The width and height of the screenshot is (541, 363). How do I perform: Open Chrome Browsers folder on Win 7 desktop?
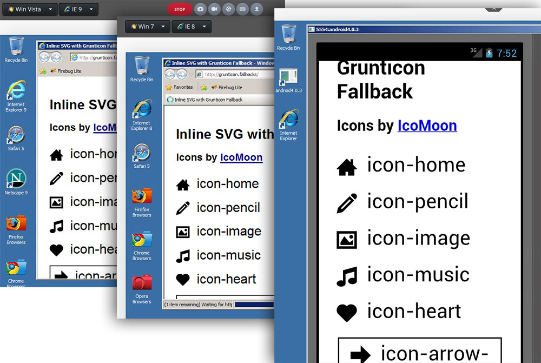coord(142,246)
